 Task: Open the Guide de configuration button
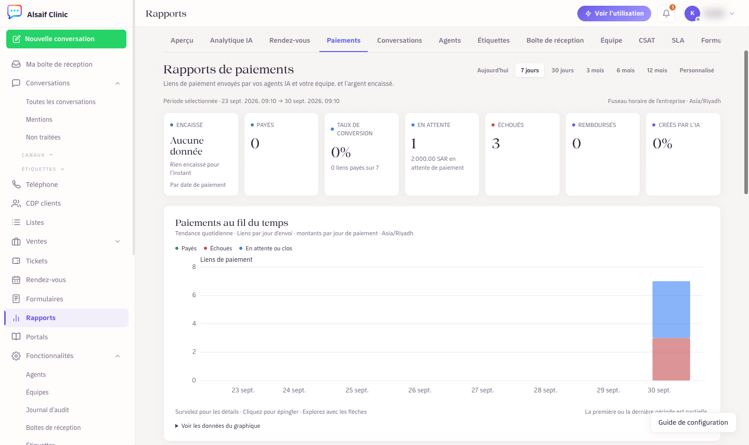coord(693,422)
